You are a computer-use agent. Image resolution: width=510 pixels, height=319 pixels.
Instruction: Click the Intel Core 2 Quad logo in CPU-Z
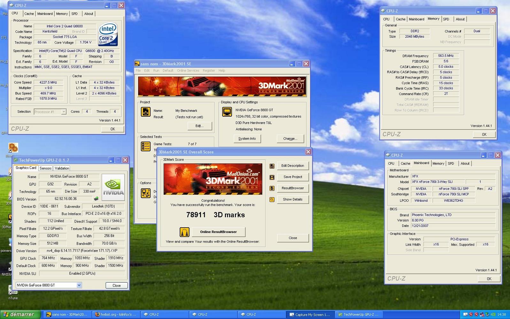click(x=108, y=34)
